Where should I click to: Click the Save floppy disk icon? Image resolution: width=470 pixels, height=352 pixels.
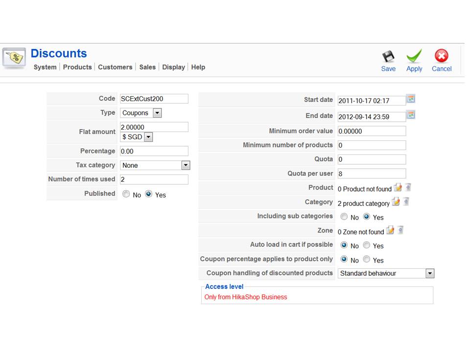pyautogui.click(x=388, y=57)
